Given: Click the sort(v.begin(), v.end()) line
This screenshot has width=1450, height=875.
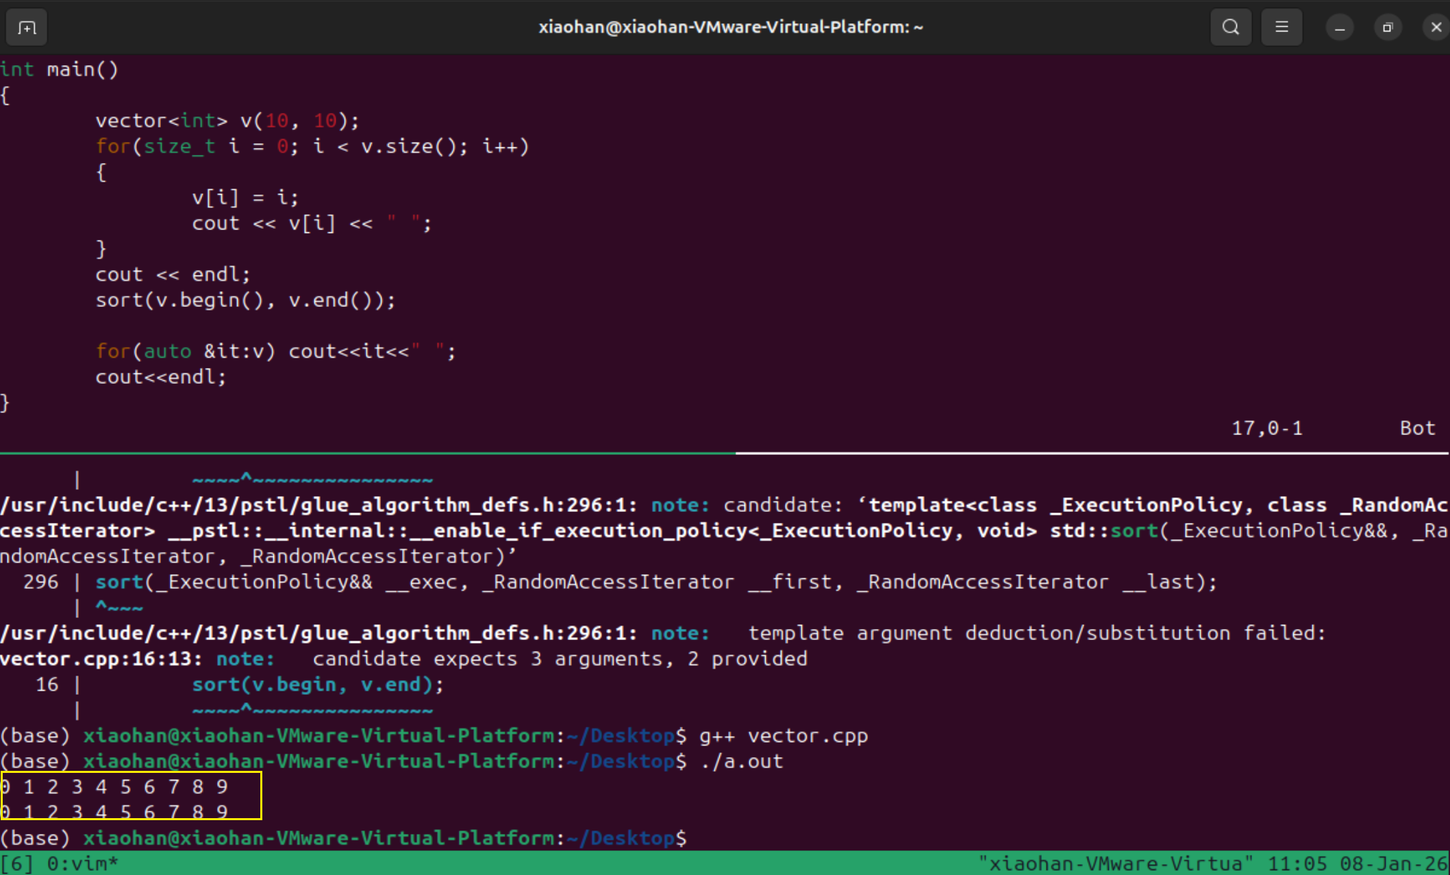Looking at the screenshot, I should pos(245,300).
